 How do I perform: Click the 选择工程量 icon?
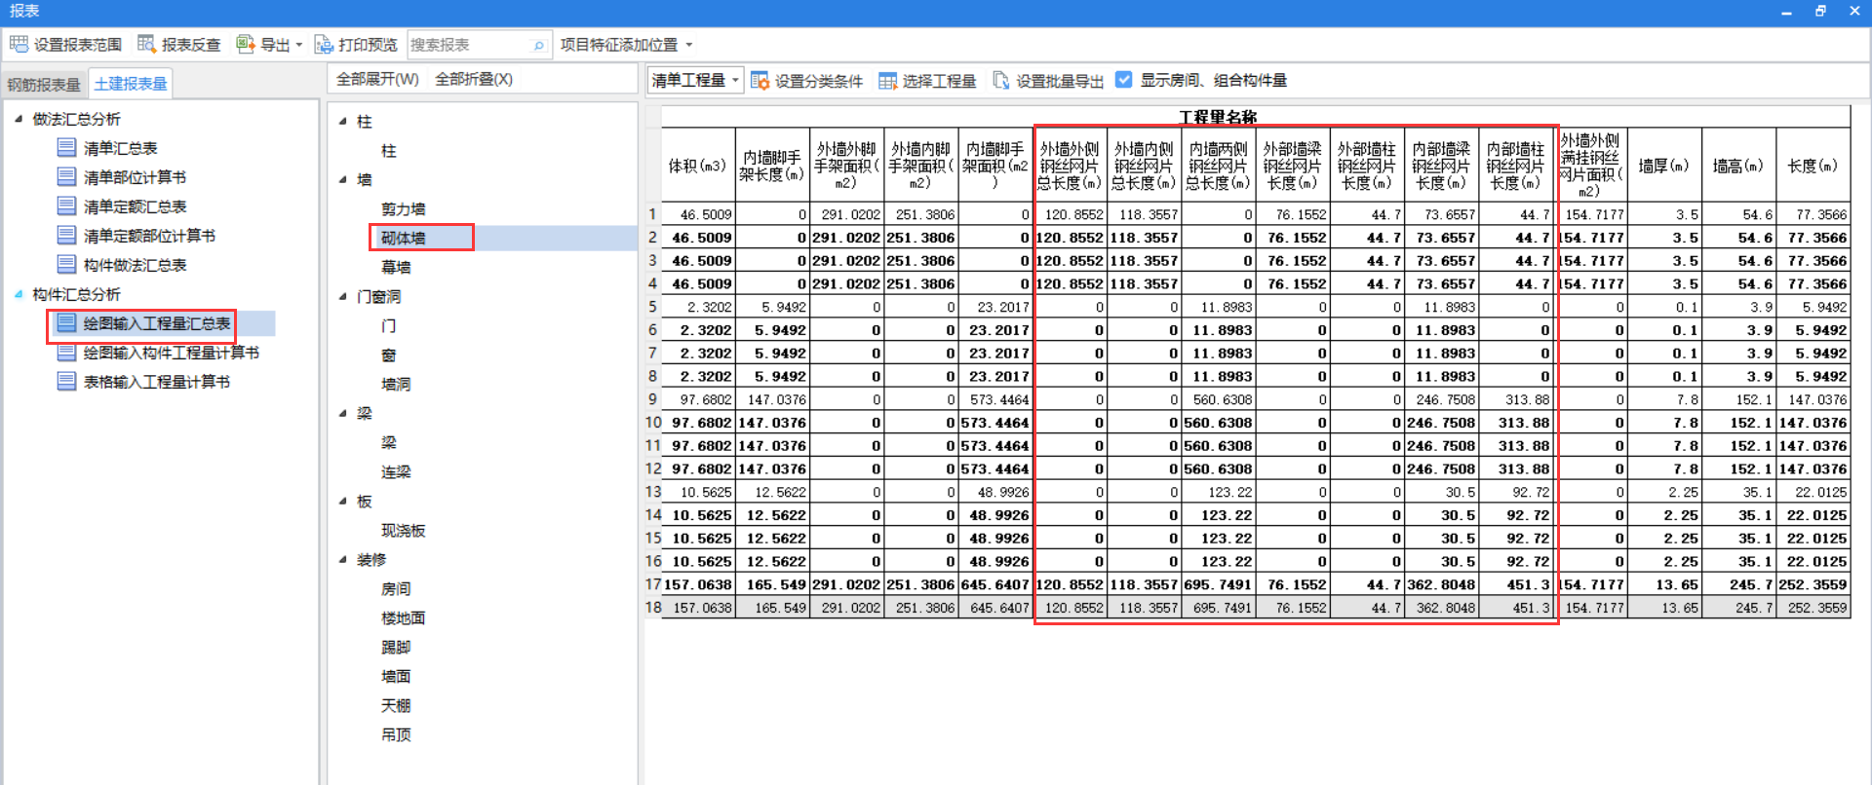[887, 81]
